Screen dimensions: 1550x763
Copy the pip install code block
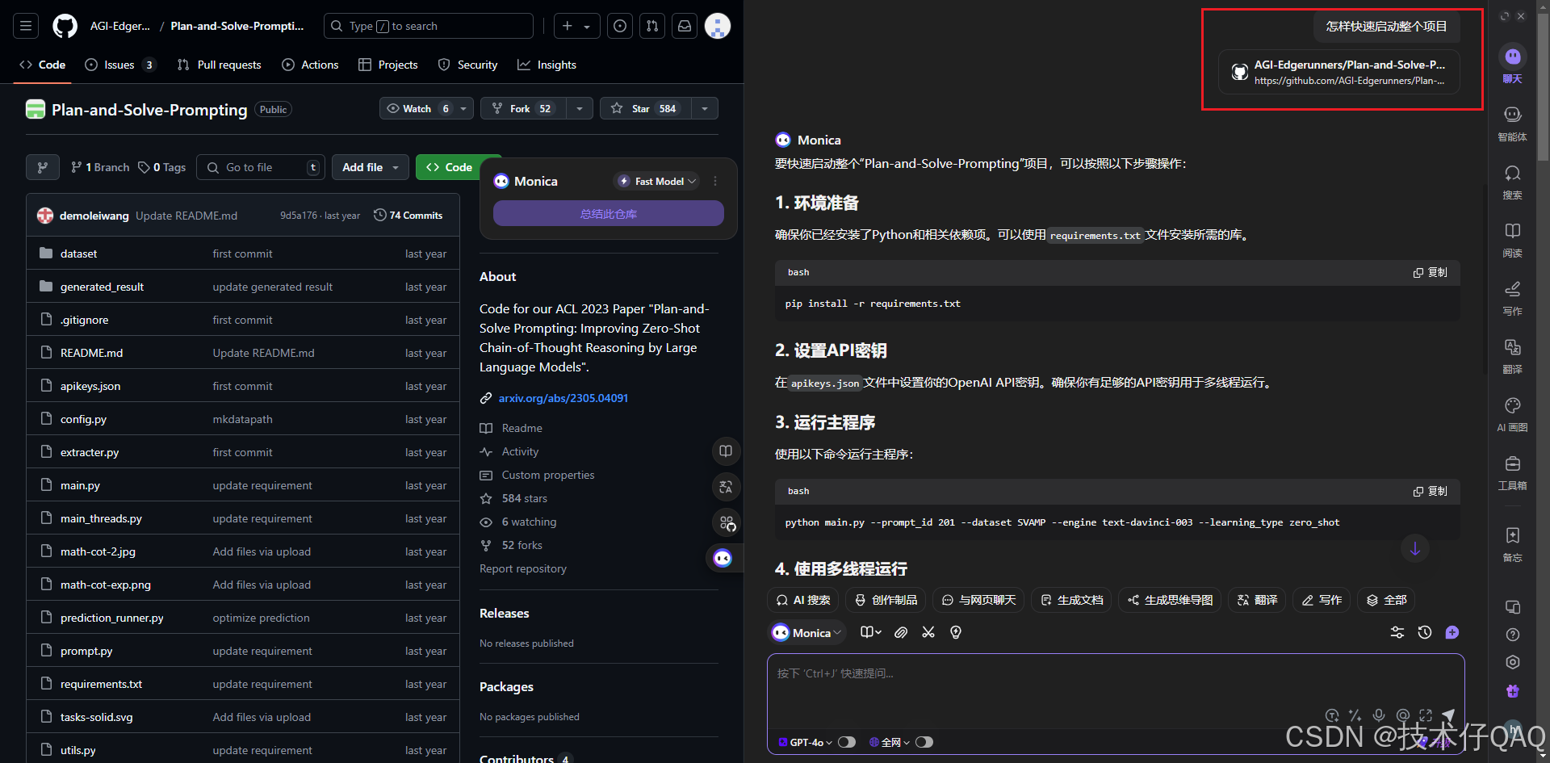coord(1431,272)
